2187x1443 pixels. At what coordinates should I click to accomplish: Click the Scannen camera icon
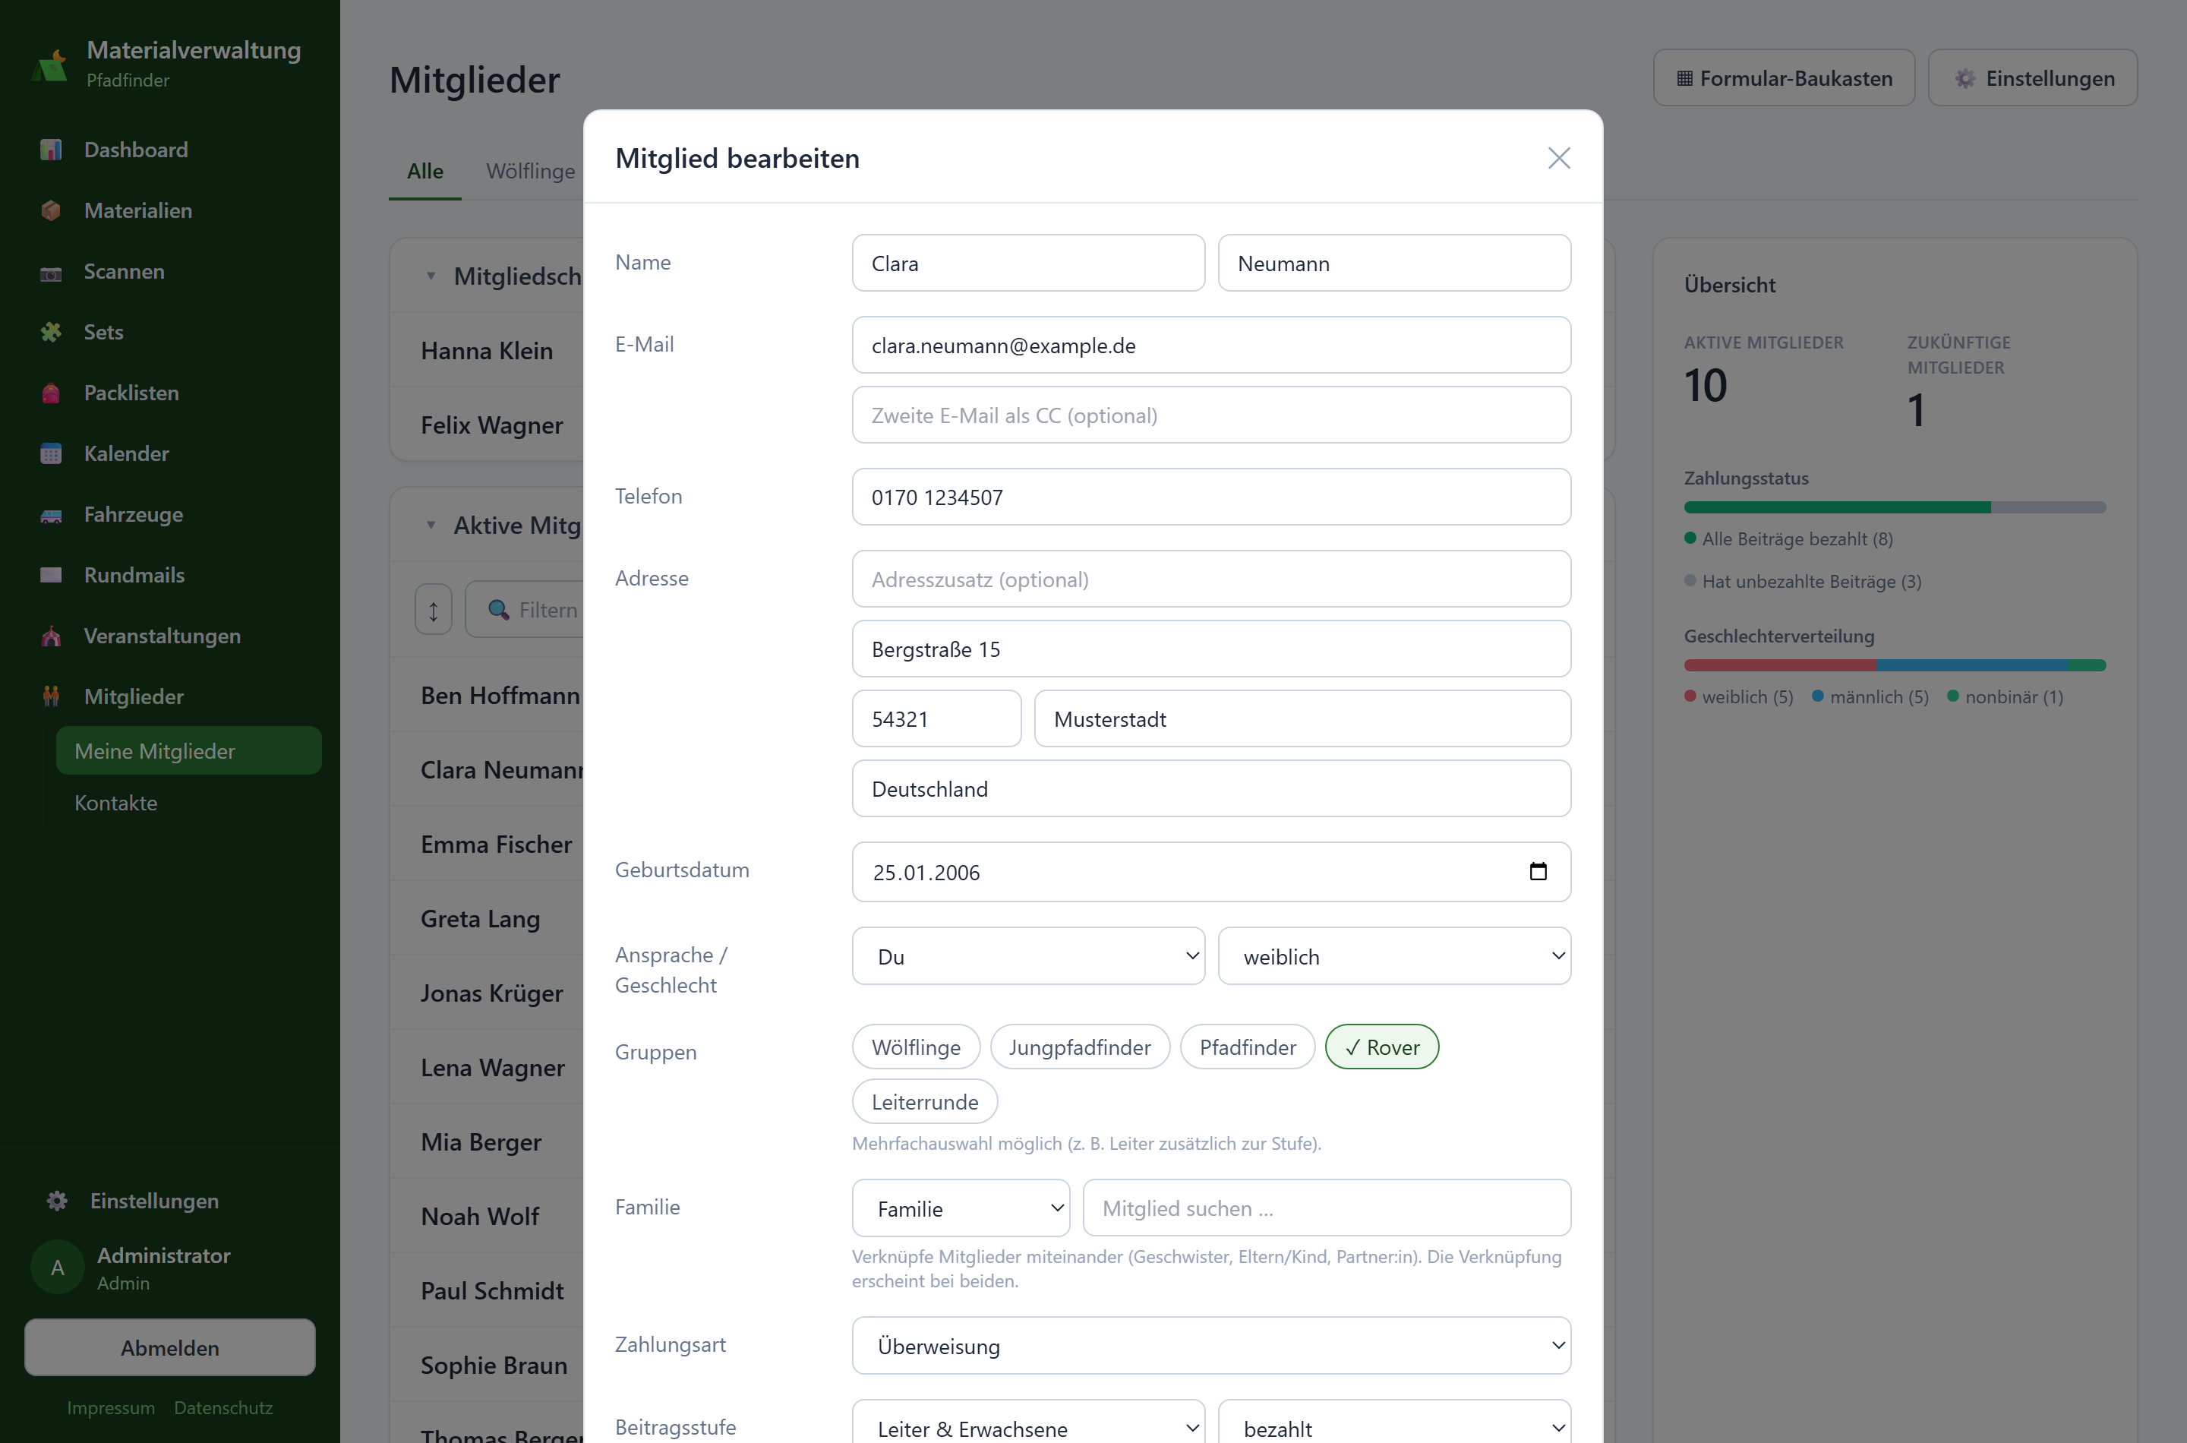tap(52, 273)
